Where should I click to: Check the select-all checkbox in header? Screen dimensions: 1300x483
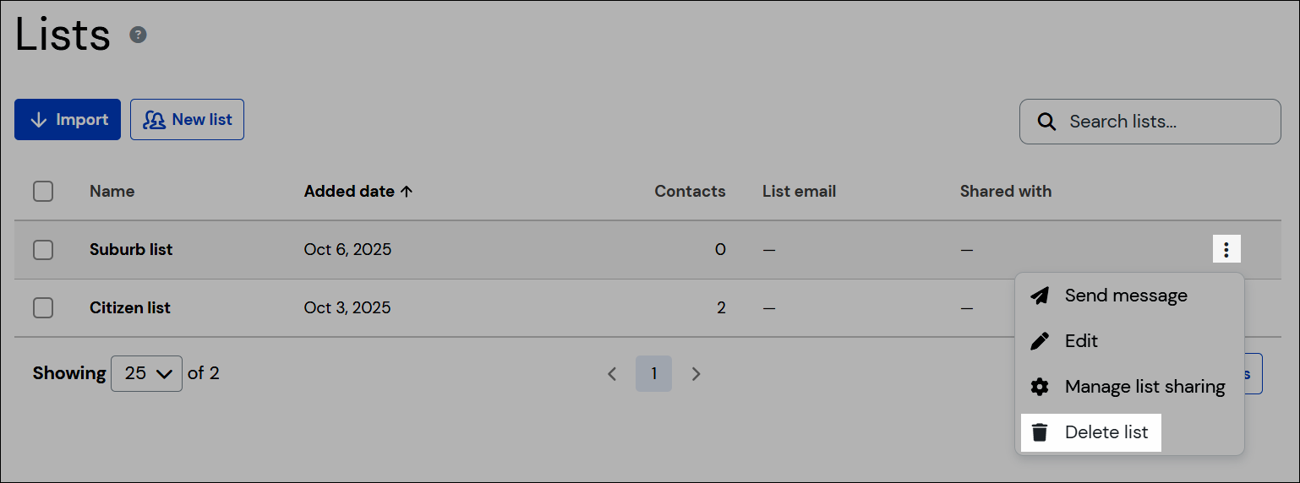tap(43, 192)
